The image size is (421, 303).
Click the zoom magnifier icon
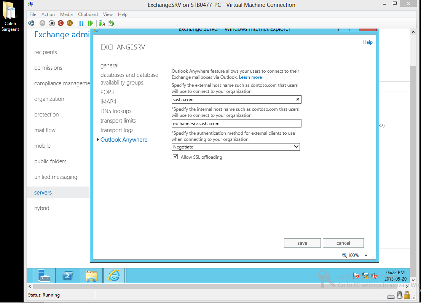pos(344,255)
